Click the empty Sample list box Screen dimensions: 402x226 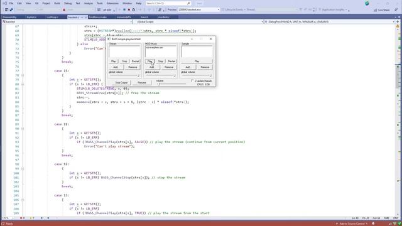pos(197,51)
